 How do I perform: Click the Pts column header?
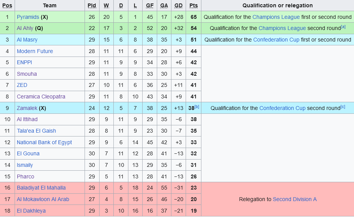(193, 5)
